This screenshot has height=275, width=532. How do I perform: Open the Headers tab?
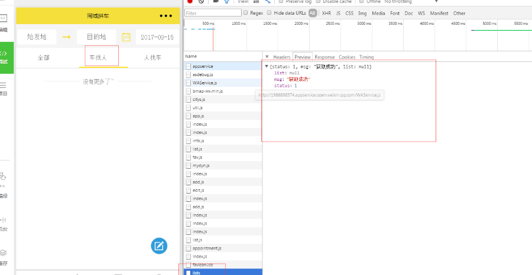pos(282,57)
